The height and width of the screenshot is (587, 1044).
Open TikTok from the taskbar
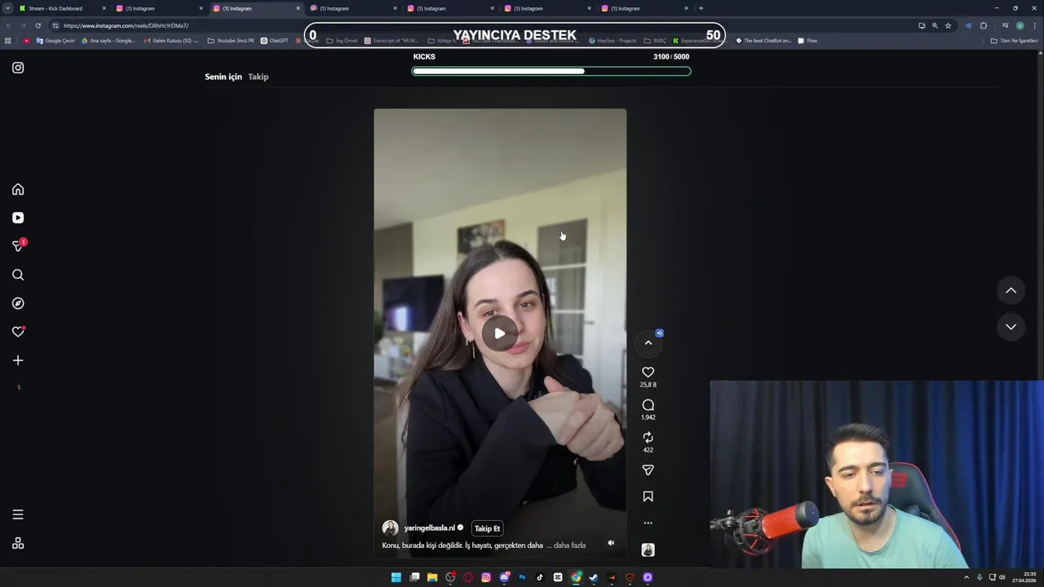[x=540, y=577]
